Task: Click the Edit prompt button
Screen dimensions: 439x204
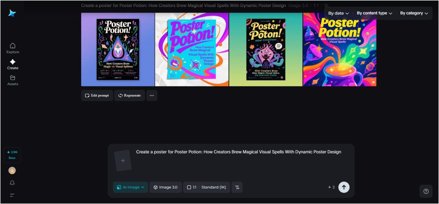Action: 97,96
